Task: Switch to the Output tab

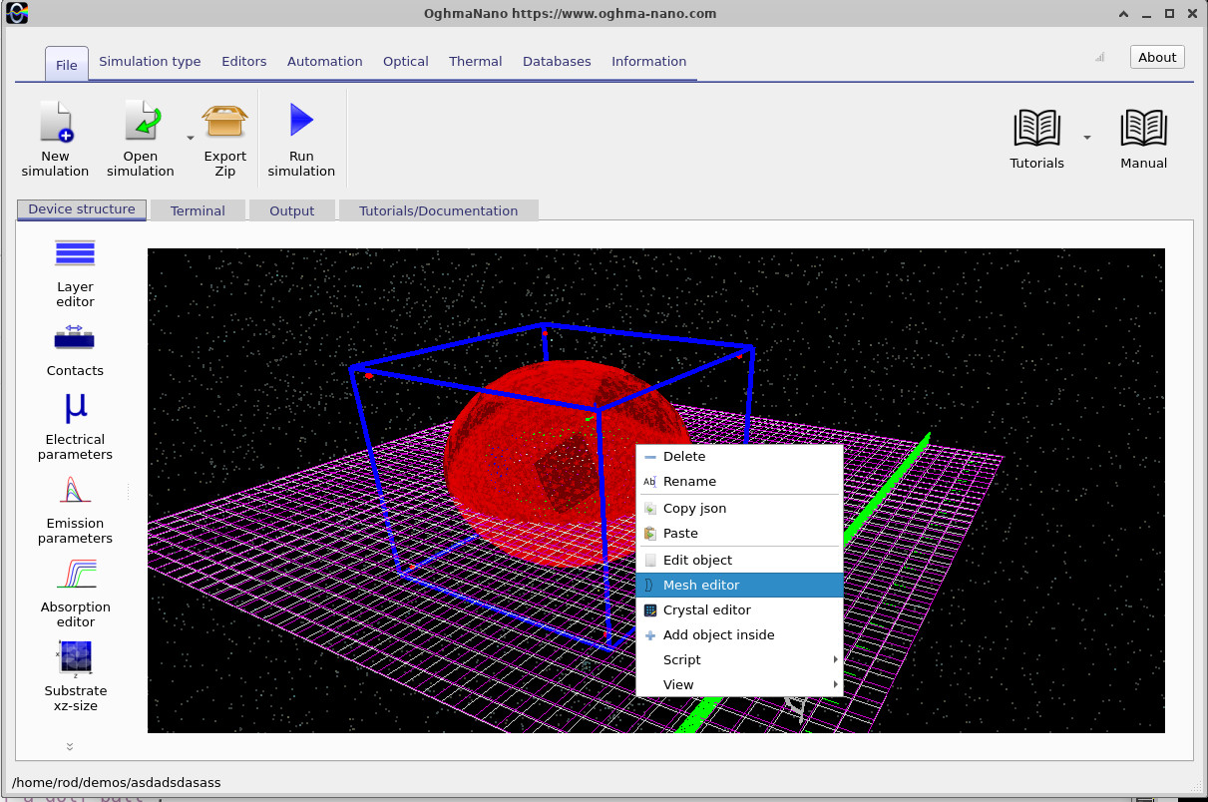Action: (292, 210)
